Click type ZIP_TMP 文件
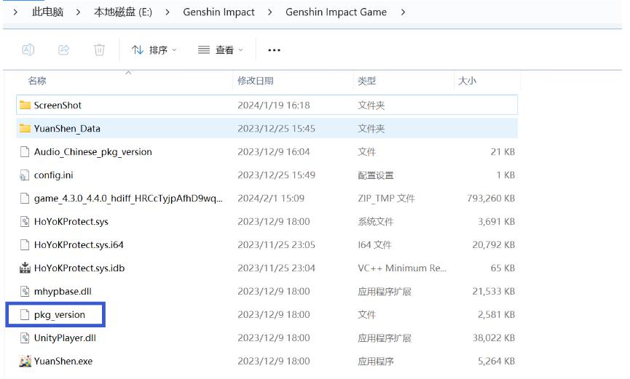This screenshot has width=630, height=379. (386, 199)
